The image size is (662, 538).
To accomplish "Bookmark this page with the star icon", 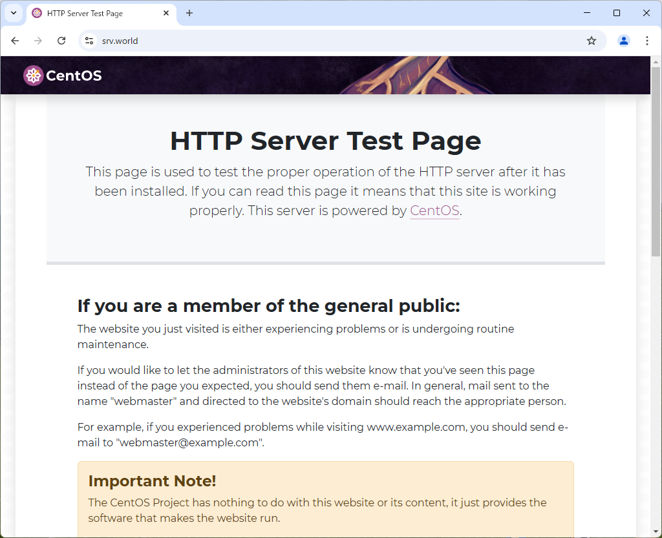I will click(591, 41).
